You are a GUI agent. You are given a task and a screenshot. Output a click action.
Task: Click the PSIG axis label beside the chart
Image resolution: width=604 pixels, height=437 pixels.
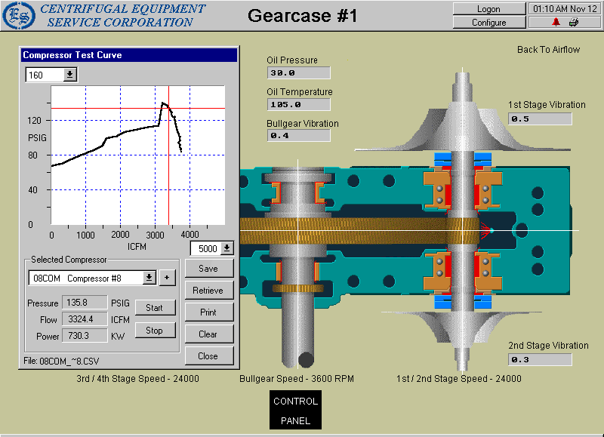pyautogui.click(x=37, y=138)
